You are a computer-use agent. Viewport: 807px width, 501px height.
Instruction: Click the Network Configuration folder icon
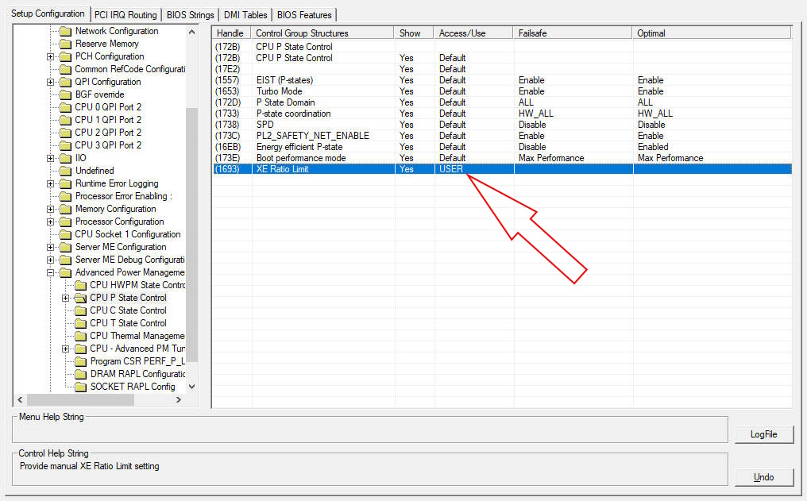65,31
